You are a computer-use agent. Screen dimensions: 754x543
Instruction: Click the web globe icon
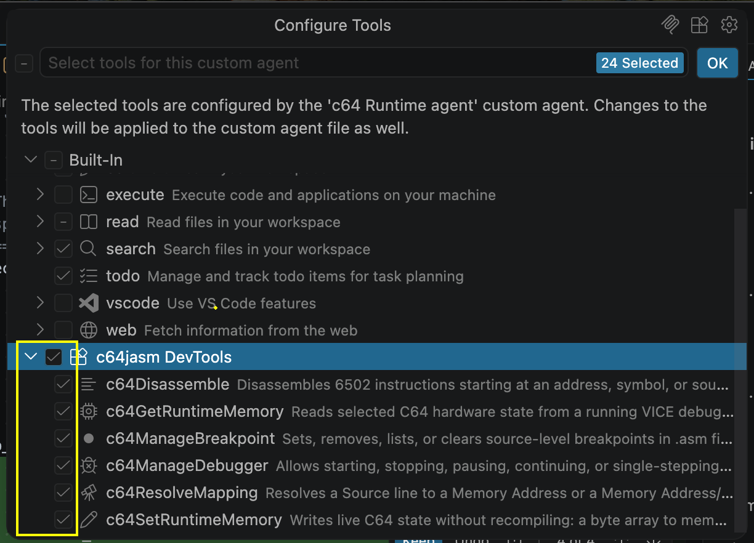[x=89, y=331]
